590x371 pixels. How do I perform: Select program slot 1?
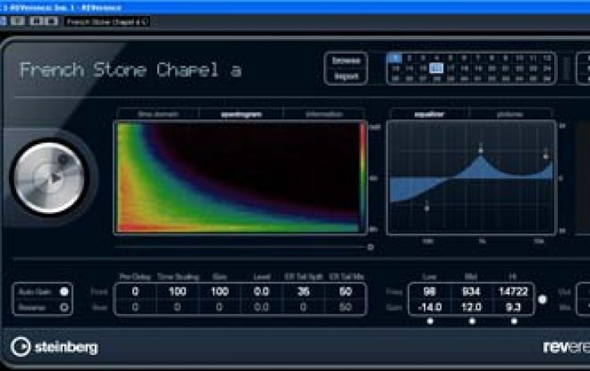pos(395,58)
